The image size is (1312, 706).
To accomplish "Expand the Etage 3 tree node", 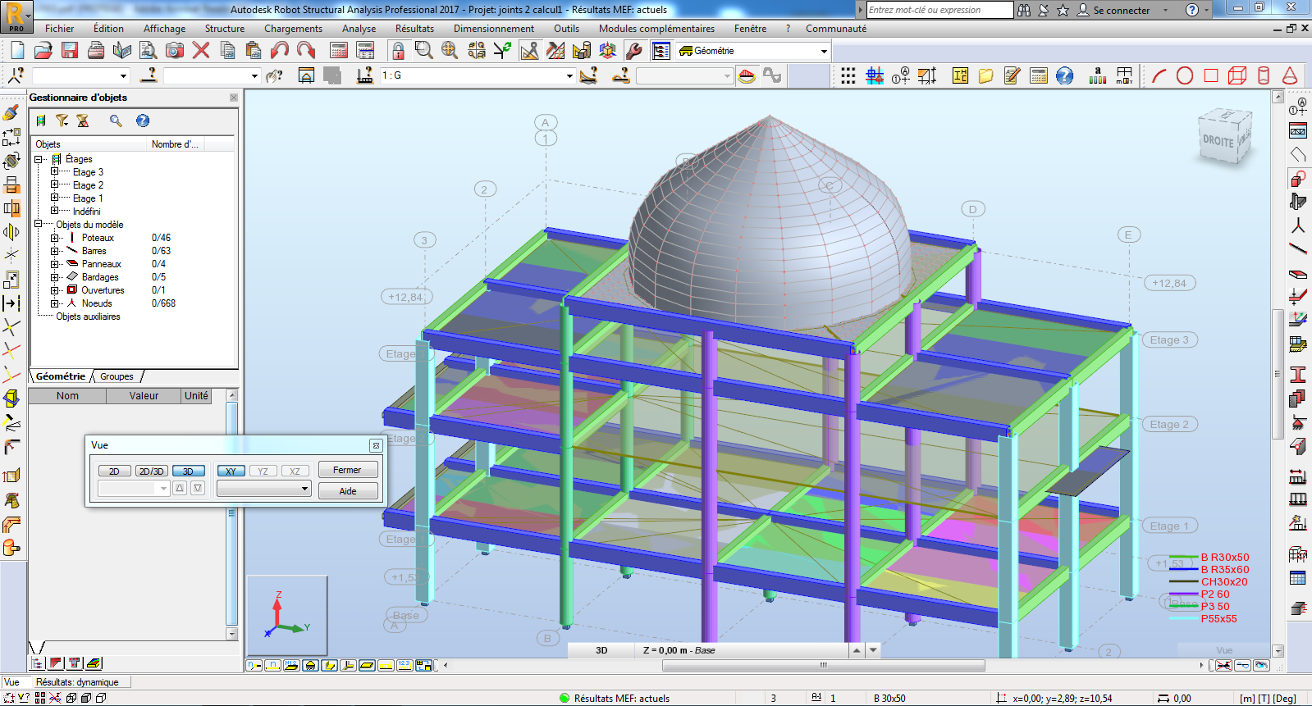I will click(x=55, y=172).
